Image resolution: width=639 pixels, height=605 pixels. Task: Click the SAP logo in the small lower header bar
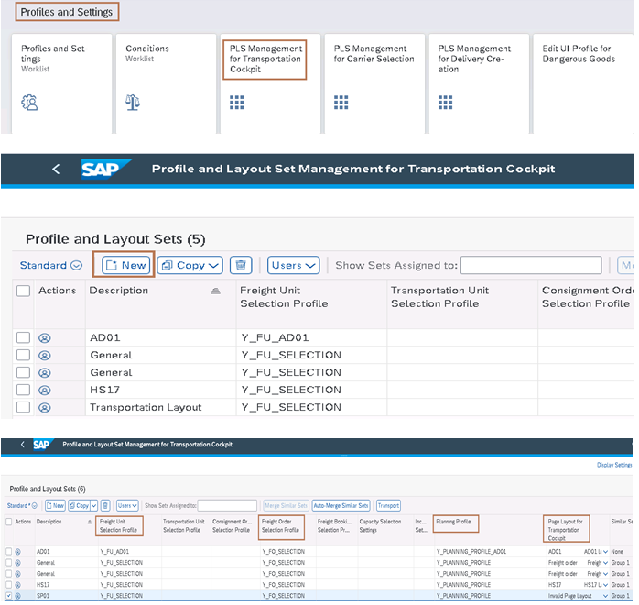pyautogui.click(x=42, y=445)
